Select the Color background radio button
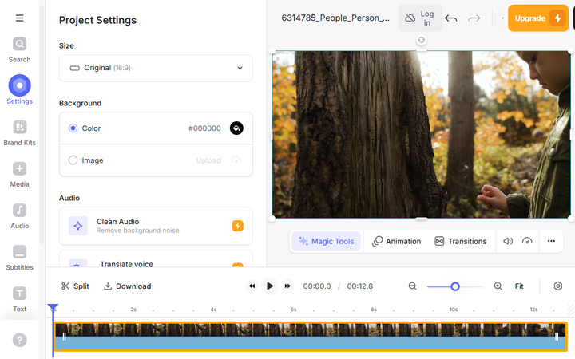This screenshot has width=575, height=359. tap(73, 128)
